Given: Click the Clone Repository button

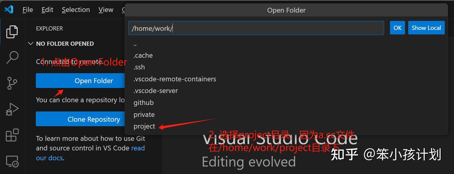Looking at the screenshot, I should point(94,119).
